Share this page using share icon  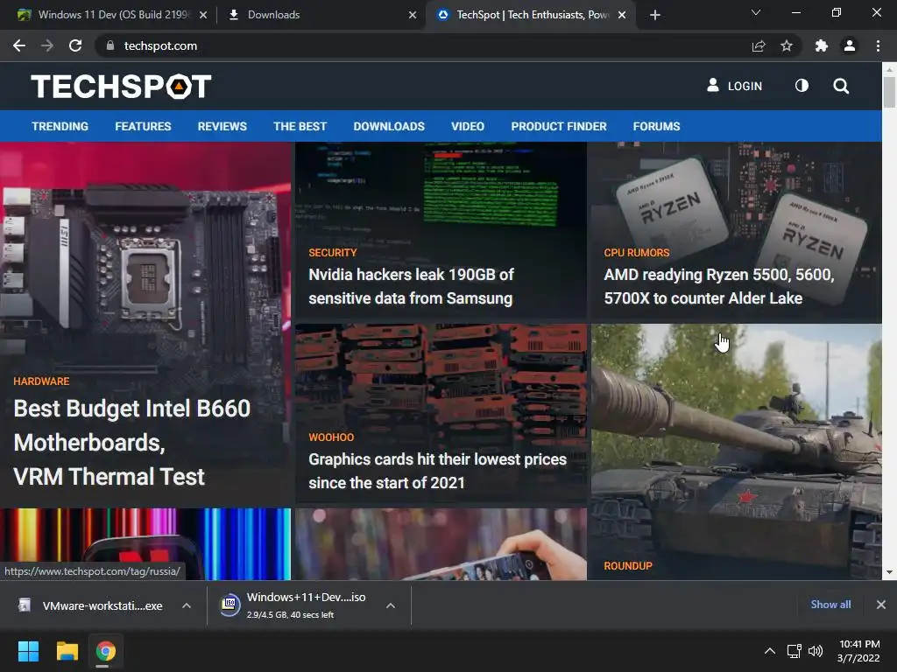click(x=759, y=45)
